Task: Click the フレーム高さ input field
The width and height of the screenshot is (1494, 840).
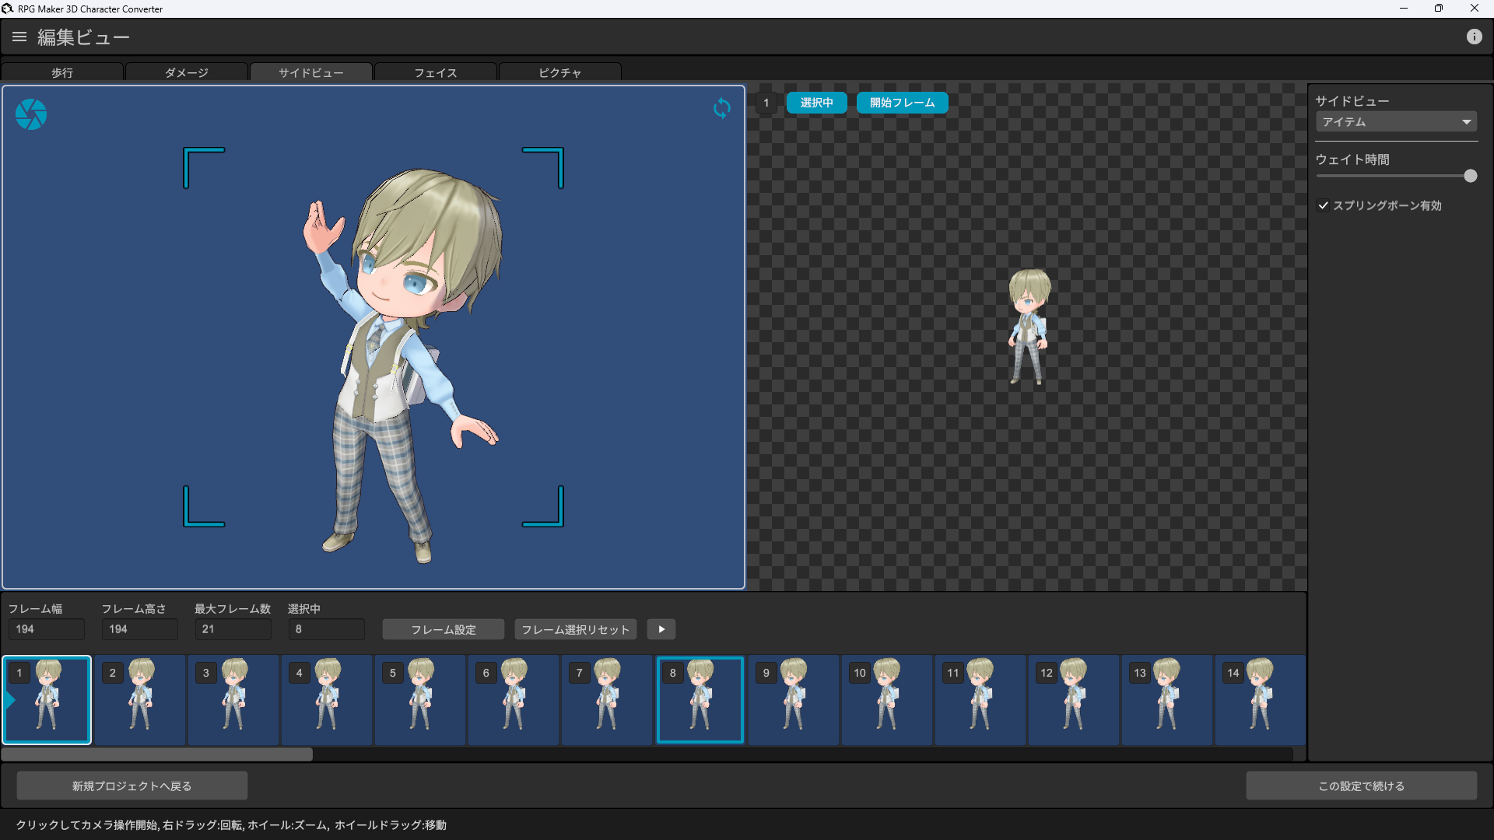Action: 140,629
